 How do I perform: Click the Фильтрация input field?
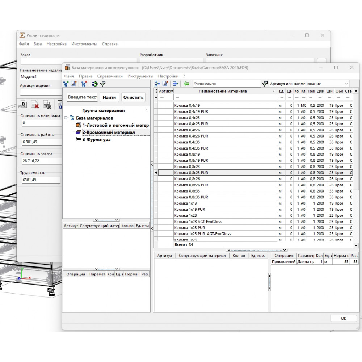coord(226,84)
